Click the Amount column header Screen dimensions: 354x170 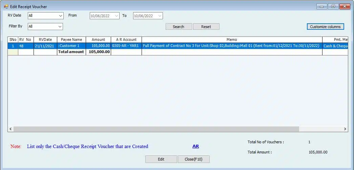coord(99,40)
